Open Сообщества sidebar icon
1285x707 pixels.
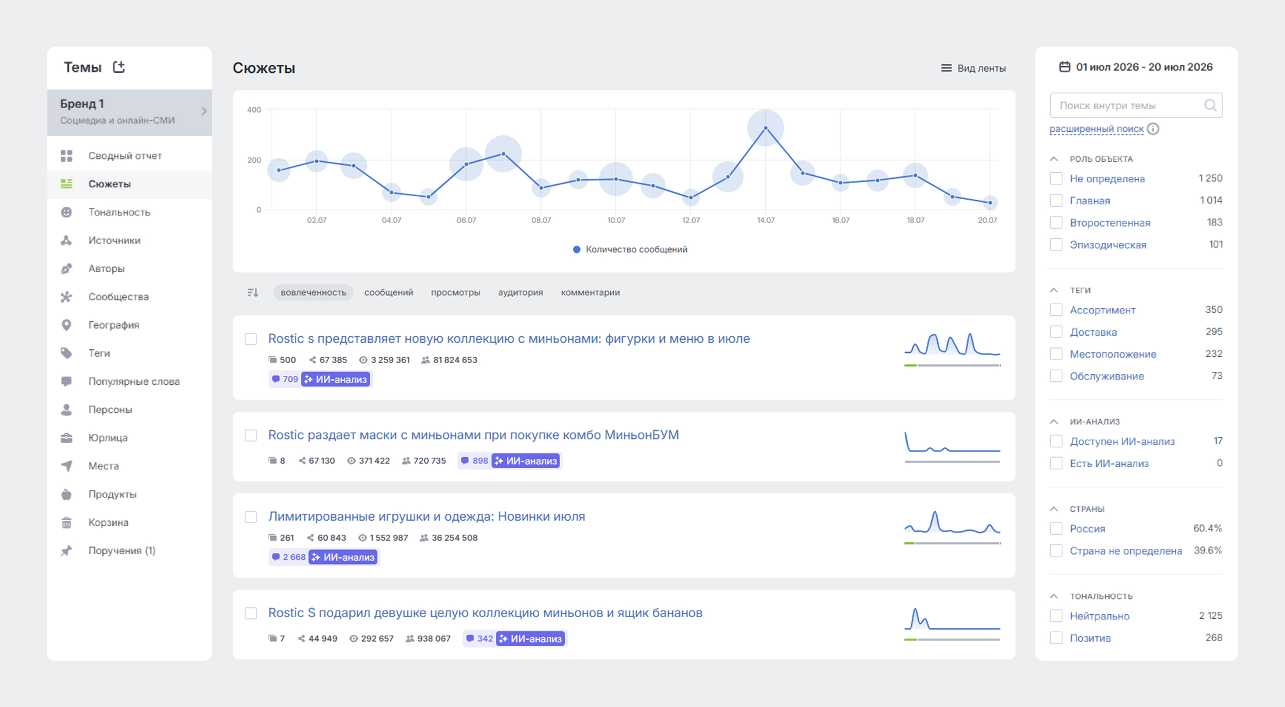pyautogui.click(x=67, y=297)
